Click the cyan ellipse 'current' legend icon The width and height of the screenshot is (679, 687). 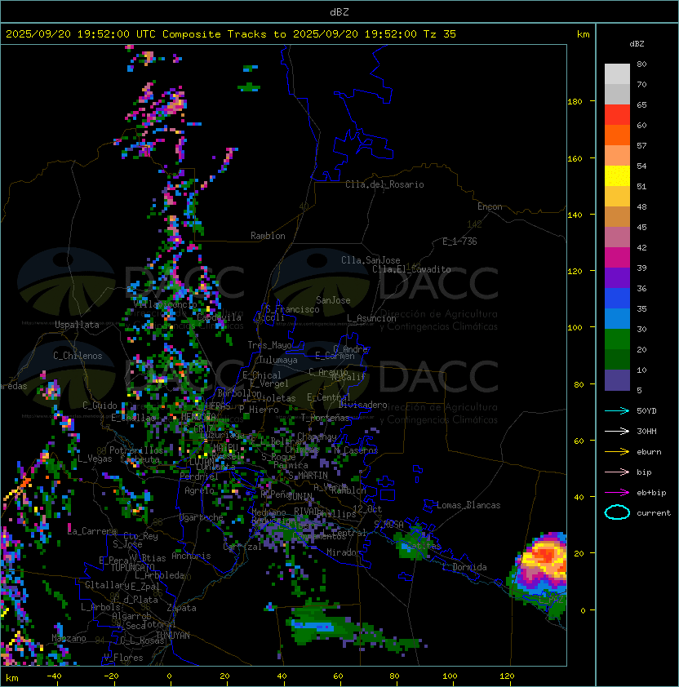coord(617,512)
